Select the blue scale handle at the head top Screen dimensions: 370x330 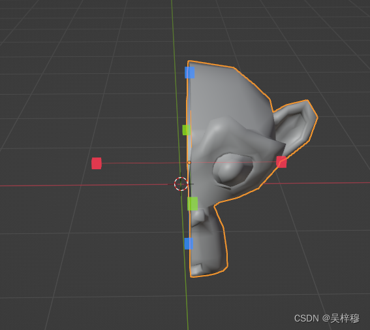coord(190,73)
